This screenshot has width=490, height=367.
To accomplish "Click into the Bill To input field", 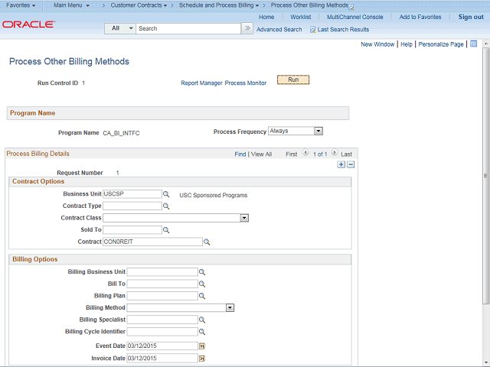I will click(162, 284).
